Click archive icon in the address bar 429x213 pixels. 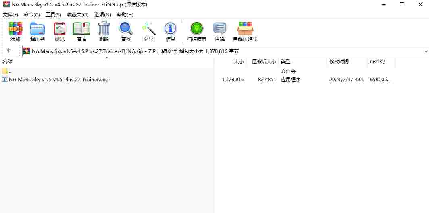coord(27,51)
